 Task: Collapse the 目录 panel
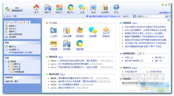tap(38, 58)
